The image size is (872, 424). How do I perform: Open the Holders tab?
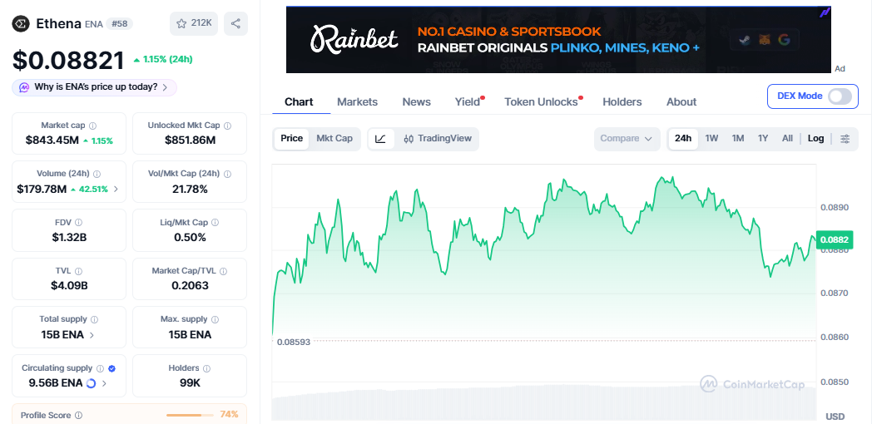622,101
